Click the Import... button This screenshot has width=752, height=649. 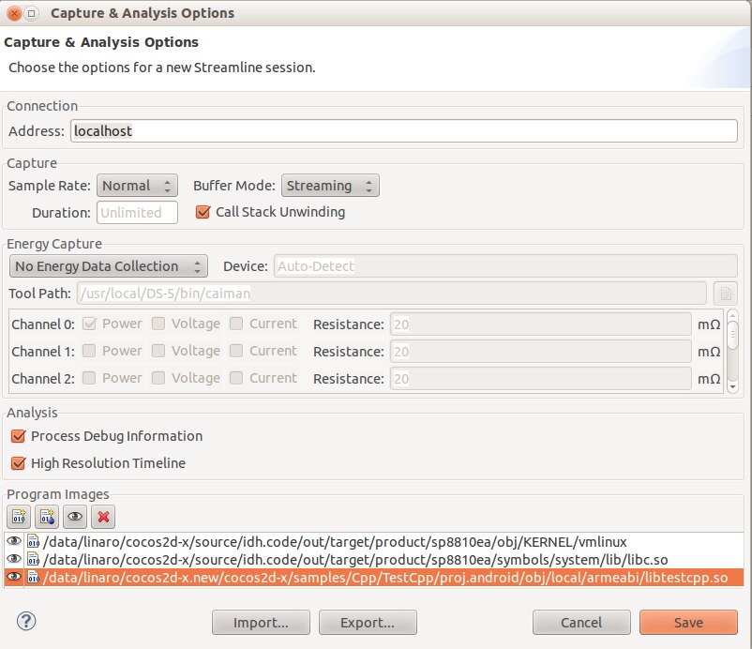(x=260, y=623)
